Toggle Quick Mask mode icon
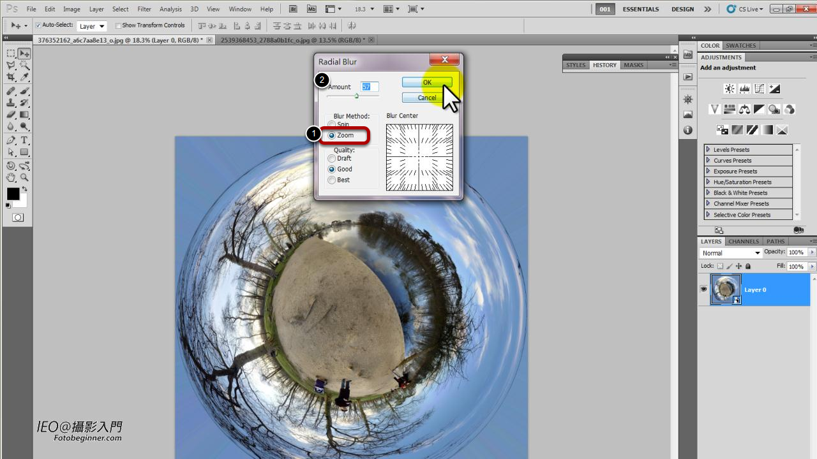This screenshot has width=817, height=459. [17, 217]
